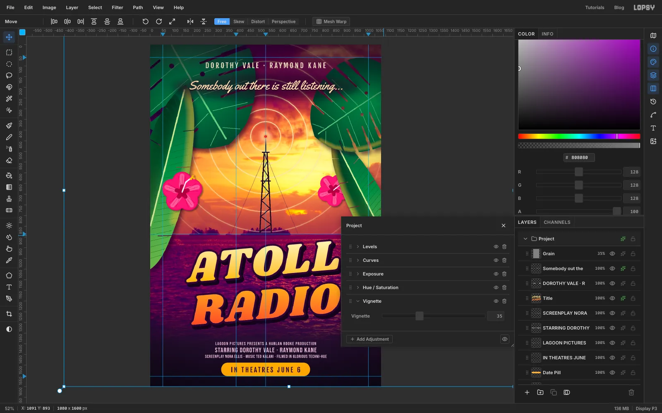
Task: Switch to the Channels tab
Action: (557, 222)
